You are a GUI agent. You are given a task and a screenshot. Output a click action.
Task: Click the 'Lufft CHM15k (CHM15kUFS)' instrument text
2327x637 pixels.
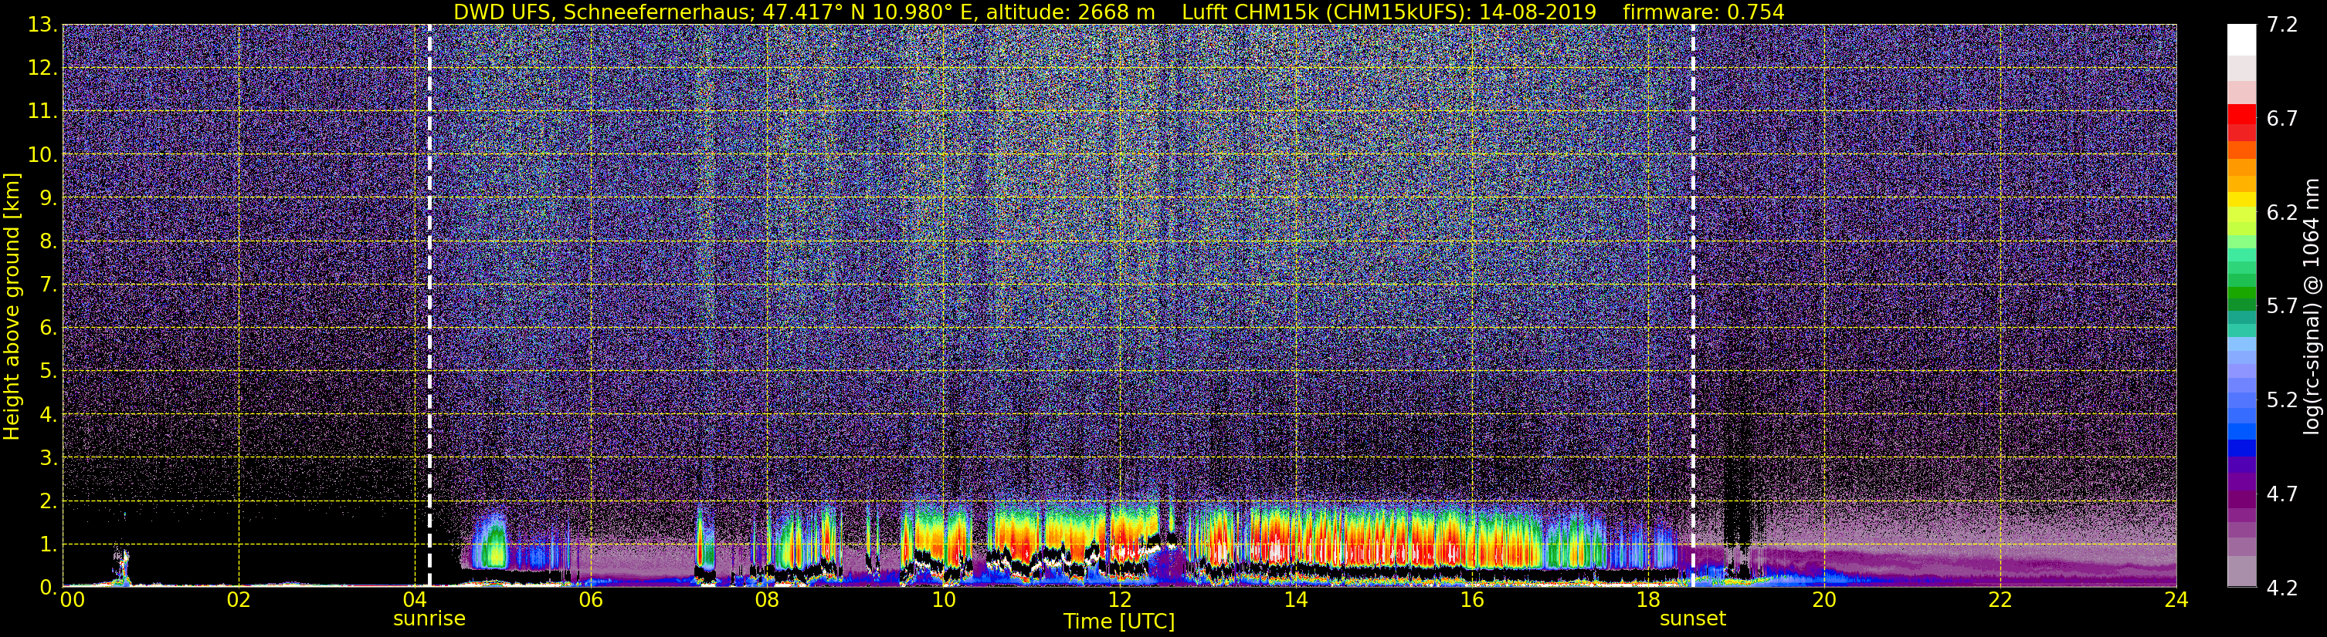click(1326, 12)
